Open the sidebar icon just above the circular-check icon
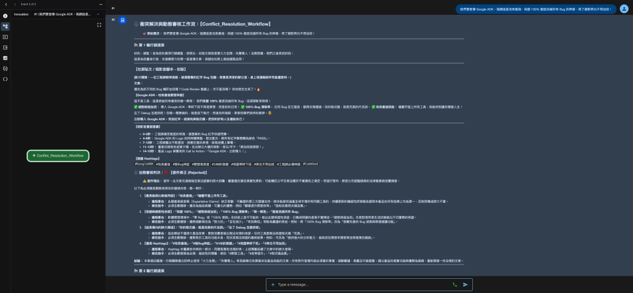Image resolution: width=633 pixels, height=293 pixels. click(x=5, y=58)
